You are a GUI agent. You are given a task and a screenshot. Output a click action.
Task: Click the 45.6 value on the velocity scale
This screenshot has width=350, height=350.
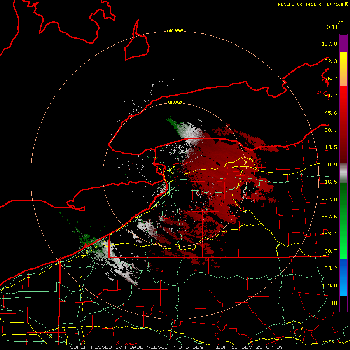pos(331,113)
